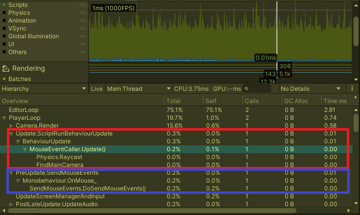Grab the reorder handle beside UI
This screenshot has width=360, height=215.
tap(83, 44)
